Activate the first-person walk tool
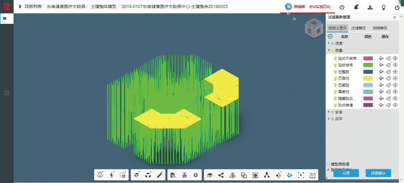The width and height of the screenshot is (404, 183). tap(112, 175)
